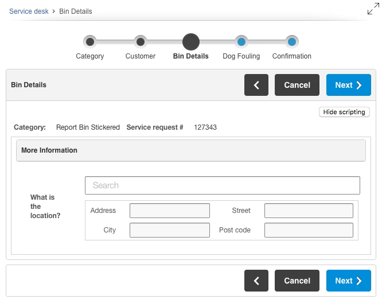Focus the location Search field
Viewport: 382px width, 303px height.
click(223, 185)
